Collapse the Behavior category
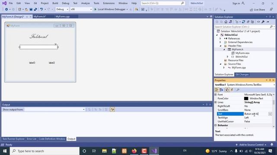The width and height of the screenshot is (277, 155). click(x=216, y=125)
